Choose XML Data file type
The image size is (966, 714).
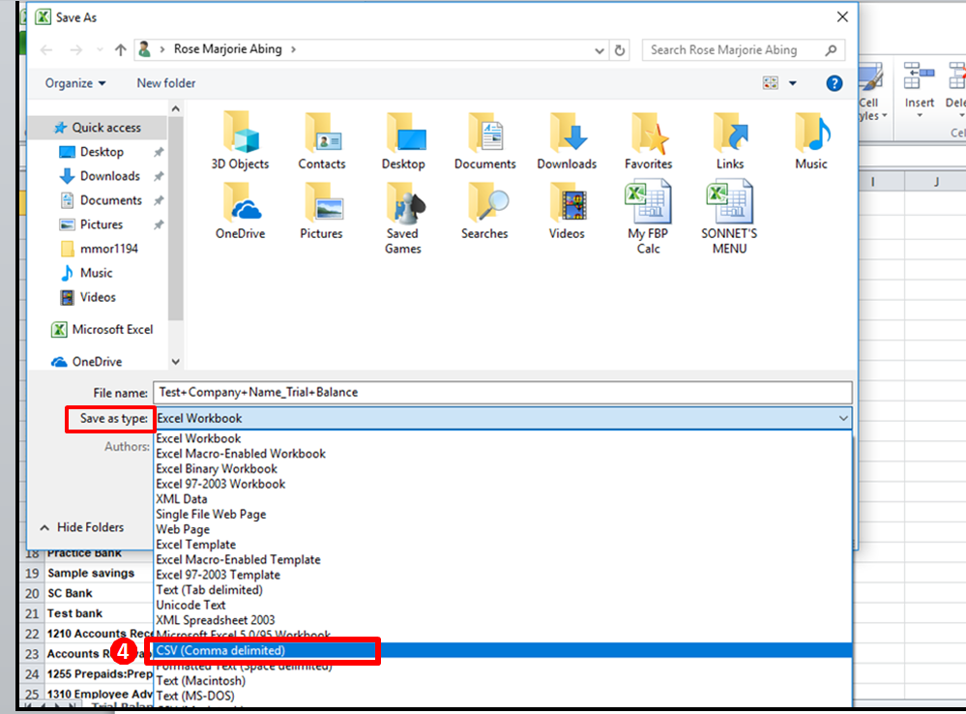click(x=503, y=499)
